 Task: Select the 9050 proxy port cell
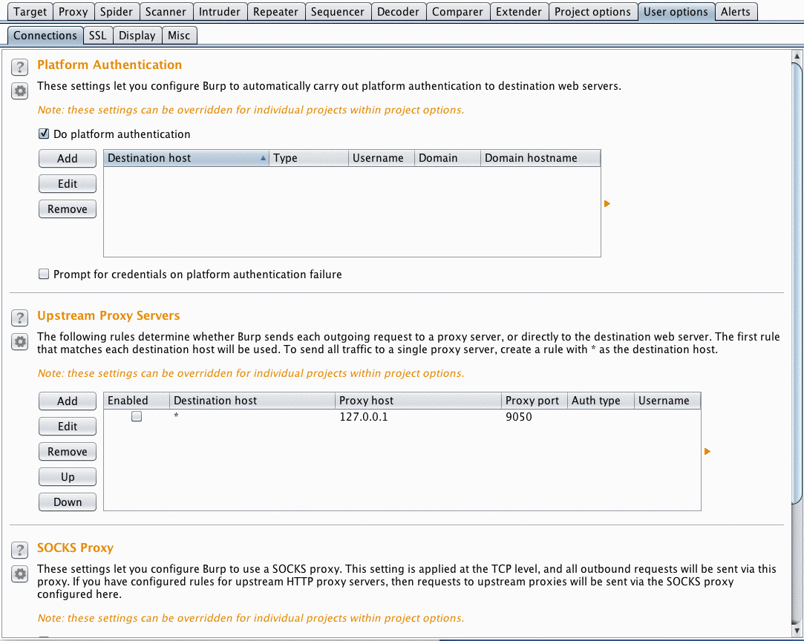535,416
